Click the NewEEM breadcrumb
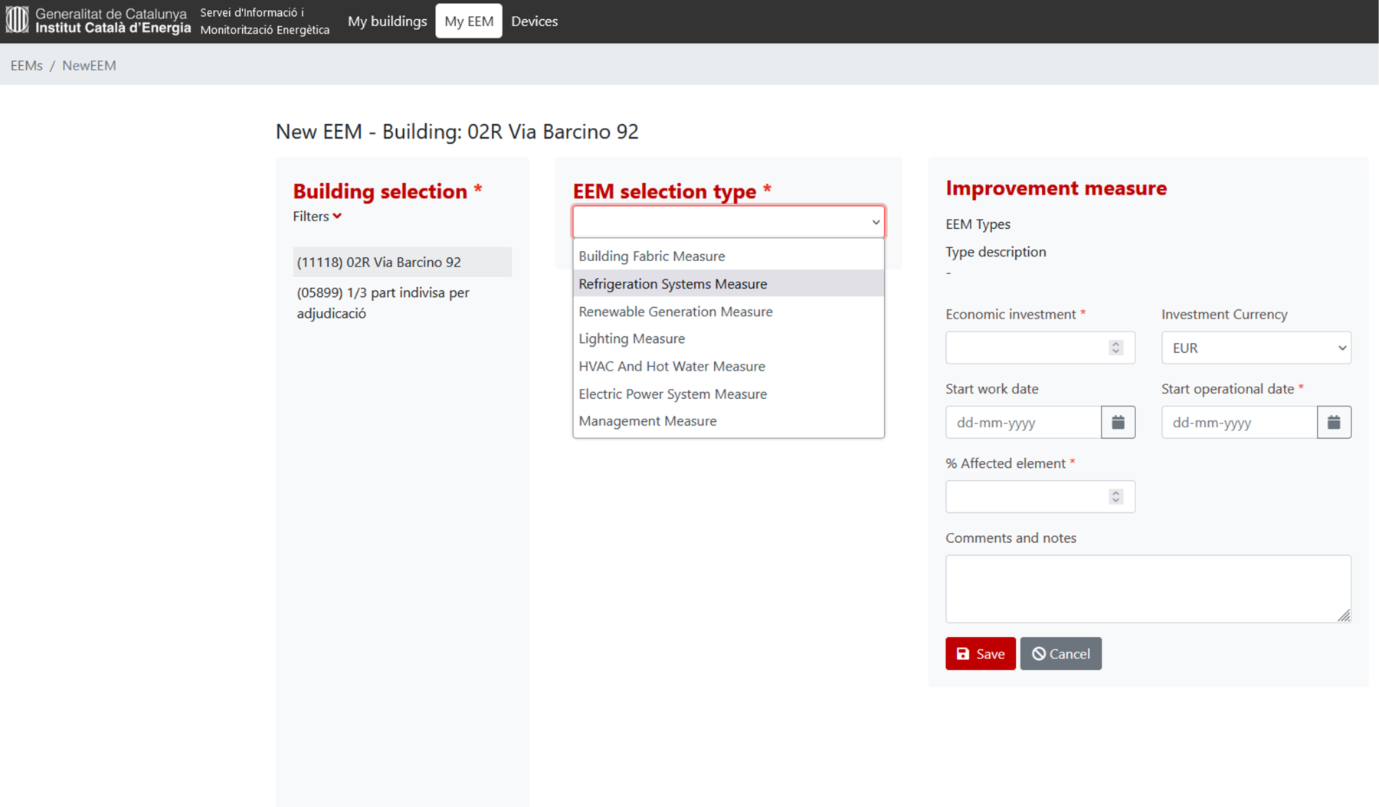Viewport: 1379px width, 807px height. point(89,65)
